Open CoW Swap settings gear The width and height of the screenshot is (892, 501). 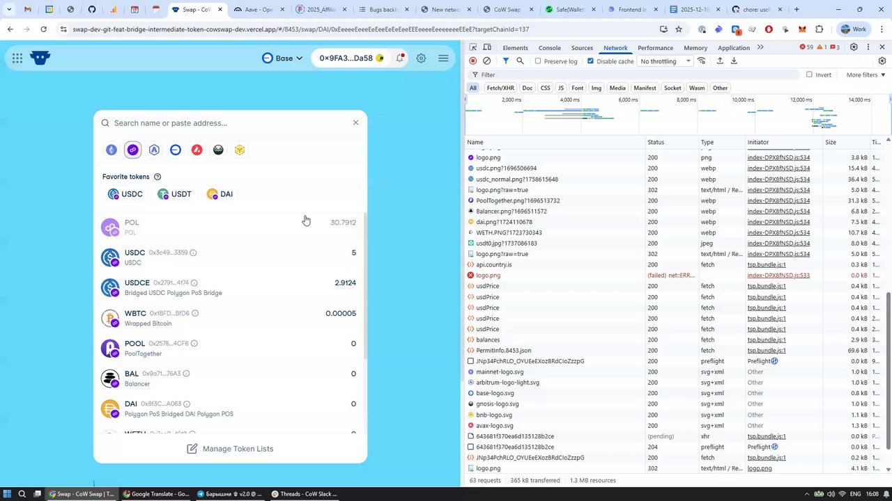[x=421, y=58]
